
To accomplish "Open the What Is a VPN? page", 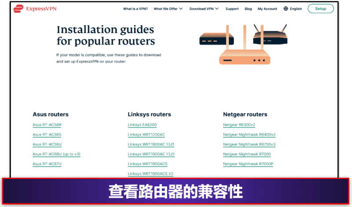I will point(136,9).
